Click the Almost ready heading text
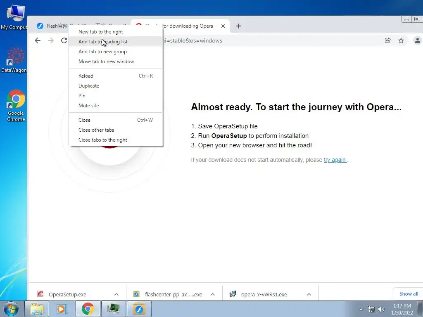This screenshot has width=423, height=317. click(296, 107)
